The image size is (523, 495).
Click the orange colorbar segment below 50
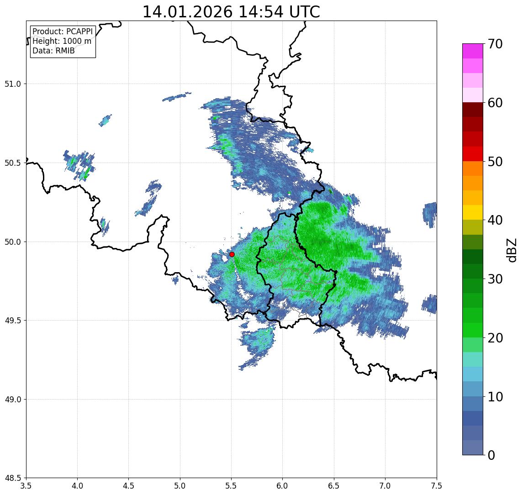[x=473, y=169]
